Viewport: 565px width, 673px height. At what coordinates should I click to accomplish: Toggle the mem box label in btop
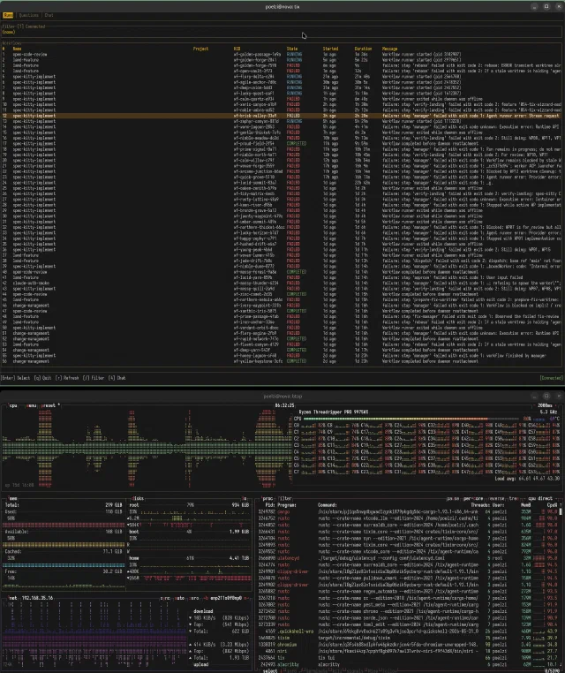13,499
